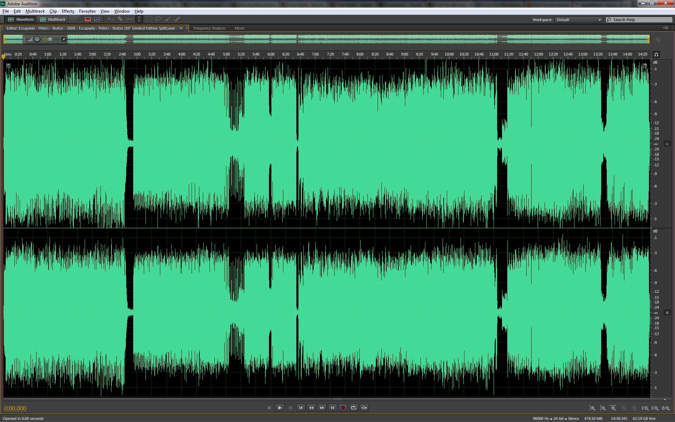Show the Spectral Pitch Display
The height and width of the screenshot is (422, 675).
pyautogui.click(x=97, y=19)
